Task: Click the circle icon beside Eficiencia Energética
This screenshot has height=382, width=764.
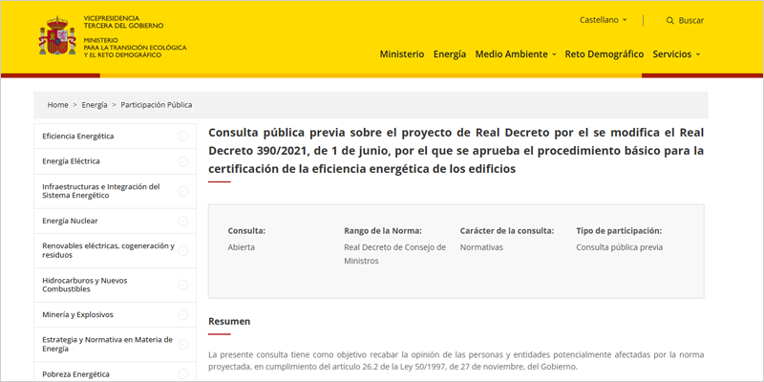Action: pyautogui.click(x=182, y=137)
